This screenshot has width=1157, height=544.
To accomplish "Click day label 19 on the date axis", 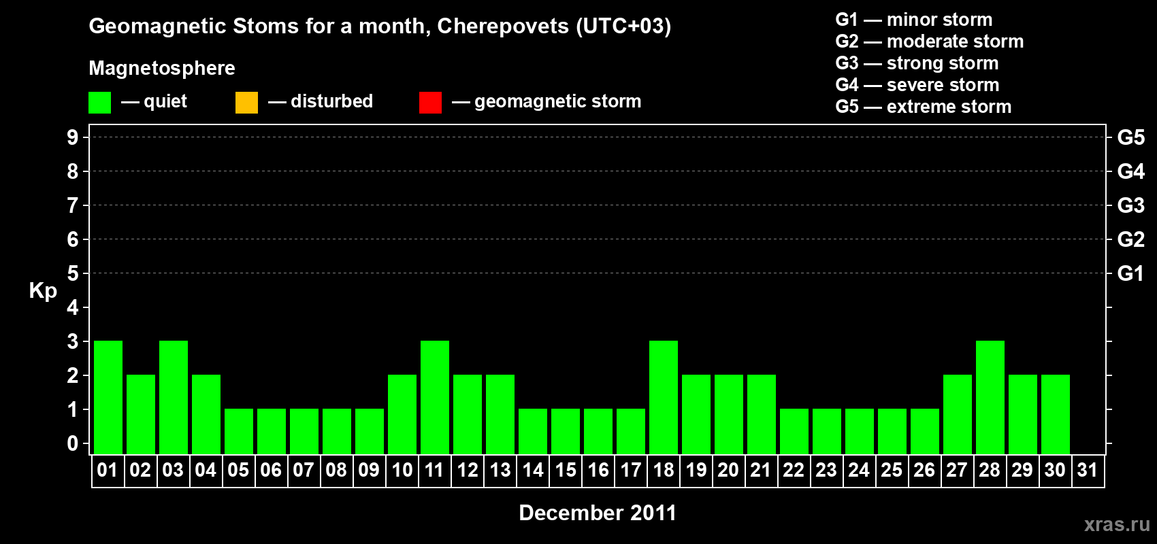I will coord(696,471).
